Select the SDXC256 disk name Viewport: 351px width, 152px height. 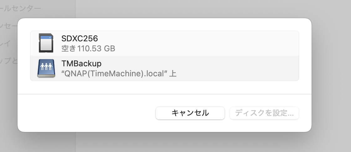80,39
